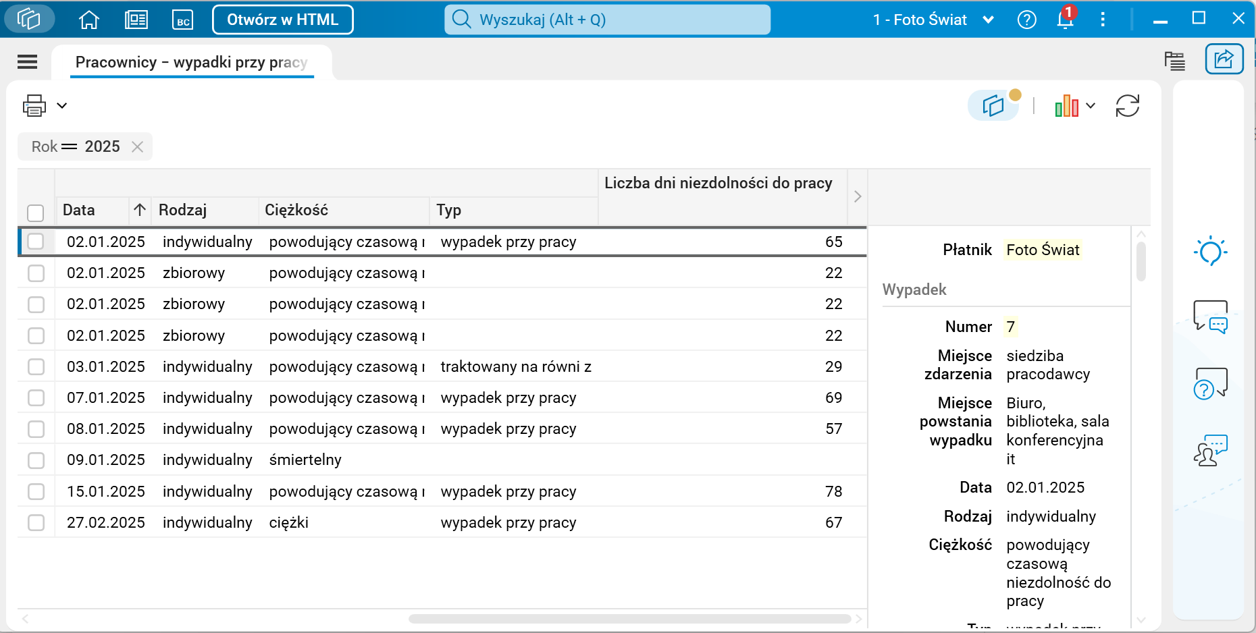Remove the Rok 2025 filter
Viewport: 1256px width, 633px height.
pos(137,147)
